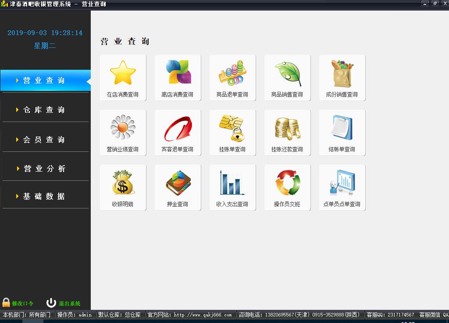The image size is (449, 323).
Task: Open 在店消费查询 star icon
Action: pos(123,73)
